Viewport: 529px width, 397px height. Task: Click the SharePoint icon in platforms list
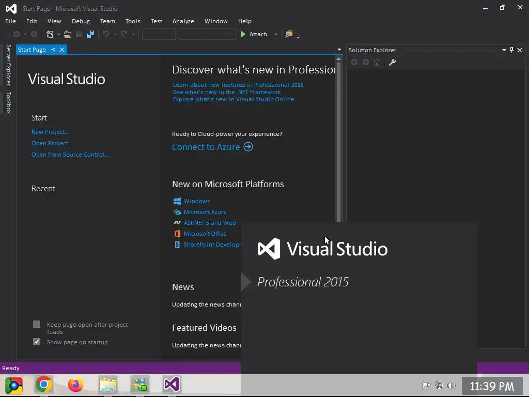click(x=177, y=245)
